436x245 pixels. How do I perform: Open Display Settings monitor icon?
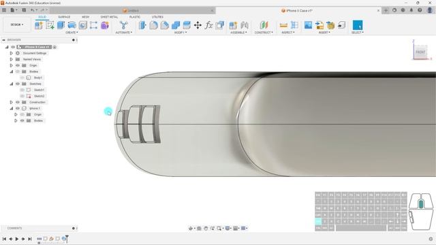228,229
